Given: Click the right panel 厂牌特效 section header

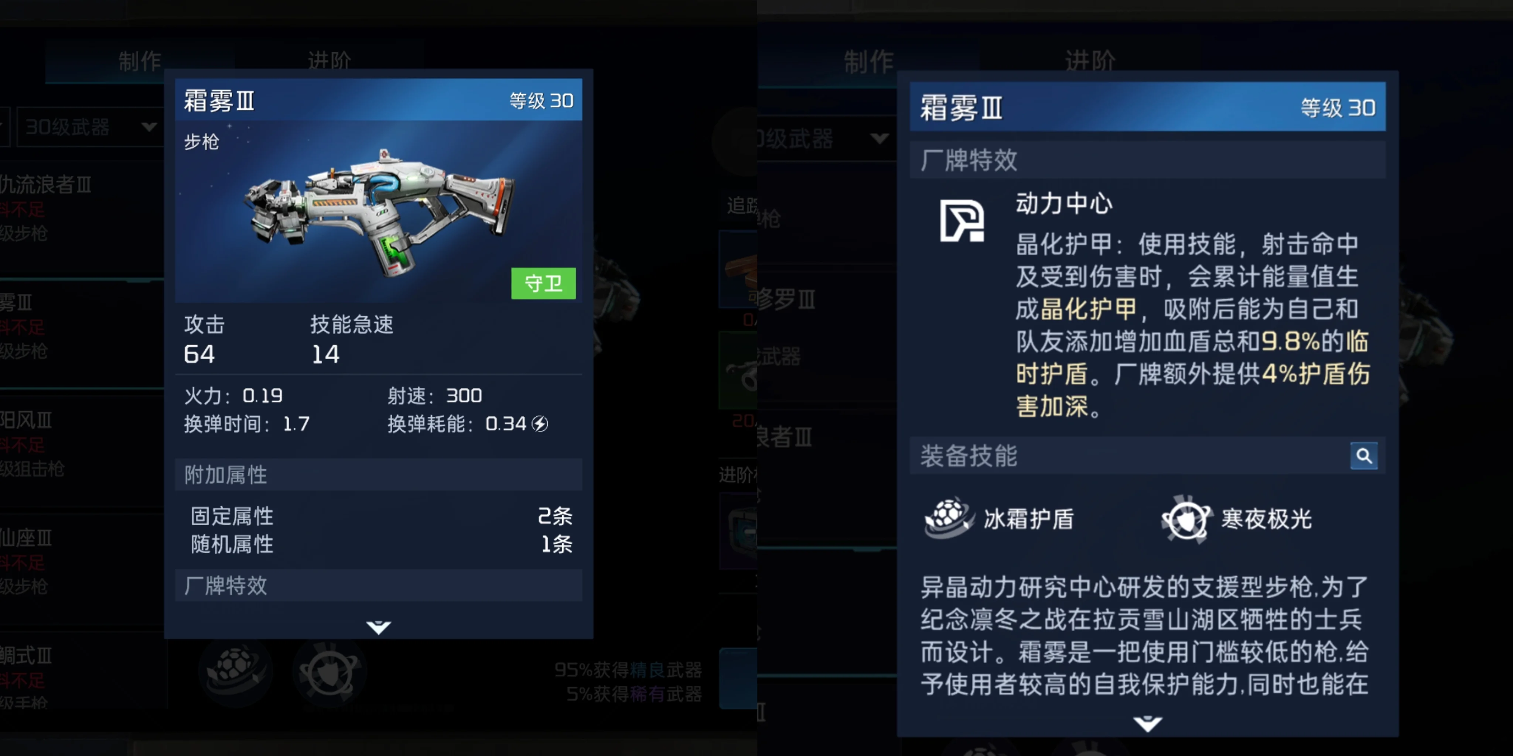Looking at the screenshot, I should coord(1147,159).
